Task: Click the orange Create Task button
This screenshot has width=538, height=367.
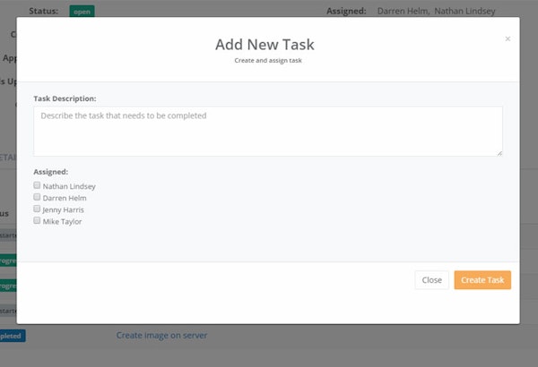Action: pyautogui.click(x=482, y=280)
